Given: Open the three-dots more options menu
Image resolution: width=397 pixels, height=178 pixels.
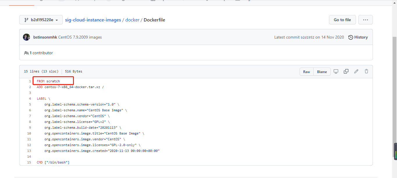Looking at the screenshot, I should coord(366,20).
